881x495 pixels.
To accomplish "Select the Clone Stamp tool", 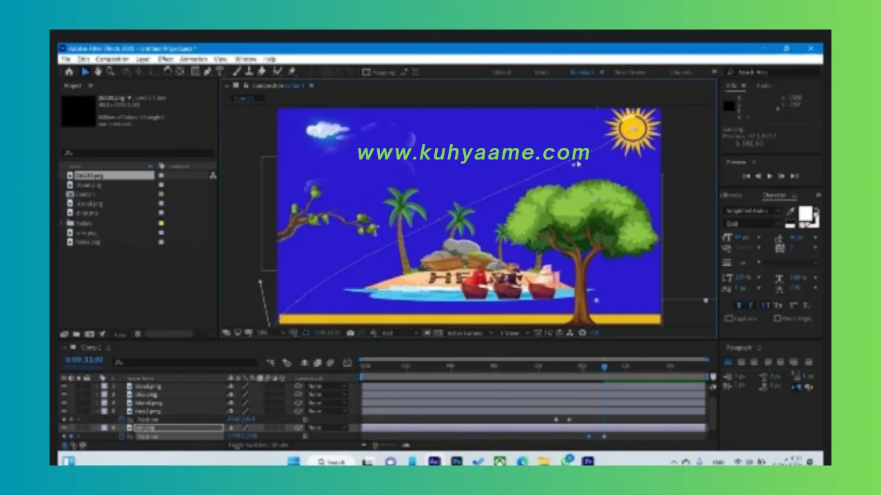I will click(x=249, y=71).
